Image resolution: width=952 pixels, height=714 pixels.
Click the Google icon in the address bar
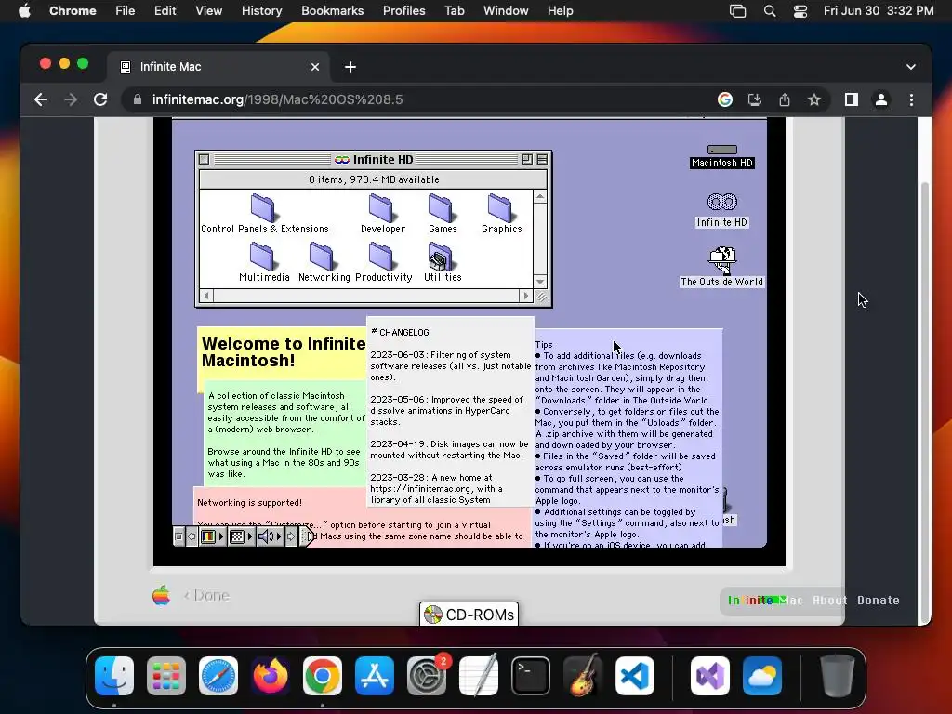coord(725,99)
